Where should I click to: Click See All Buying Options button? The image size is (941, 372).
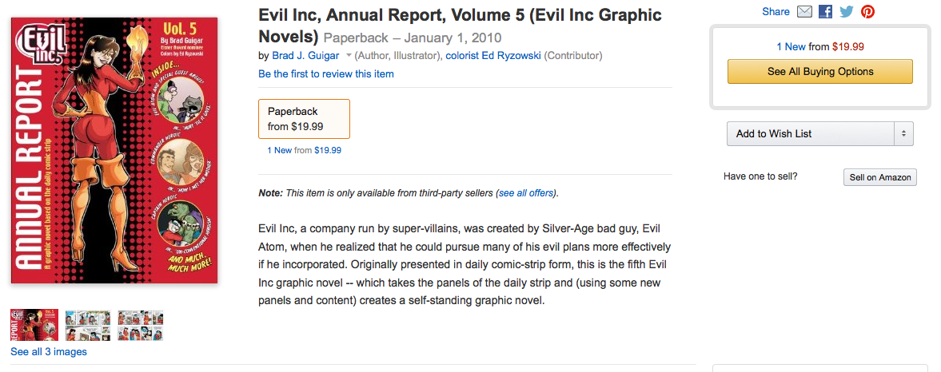tap(819, 72)
